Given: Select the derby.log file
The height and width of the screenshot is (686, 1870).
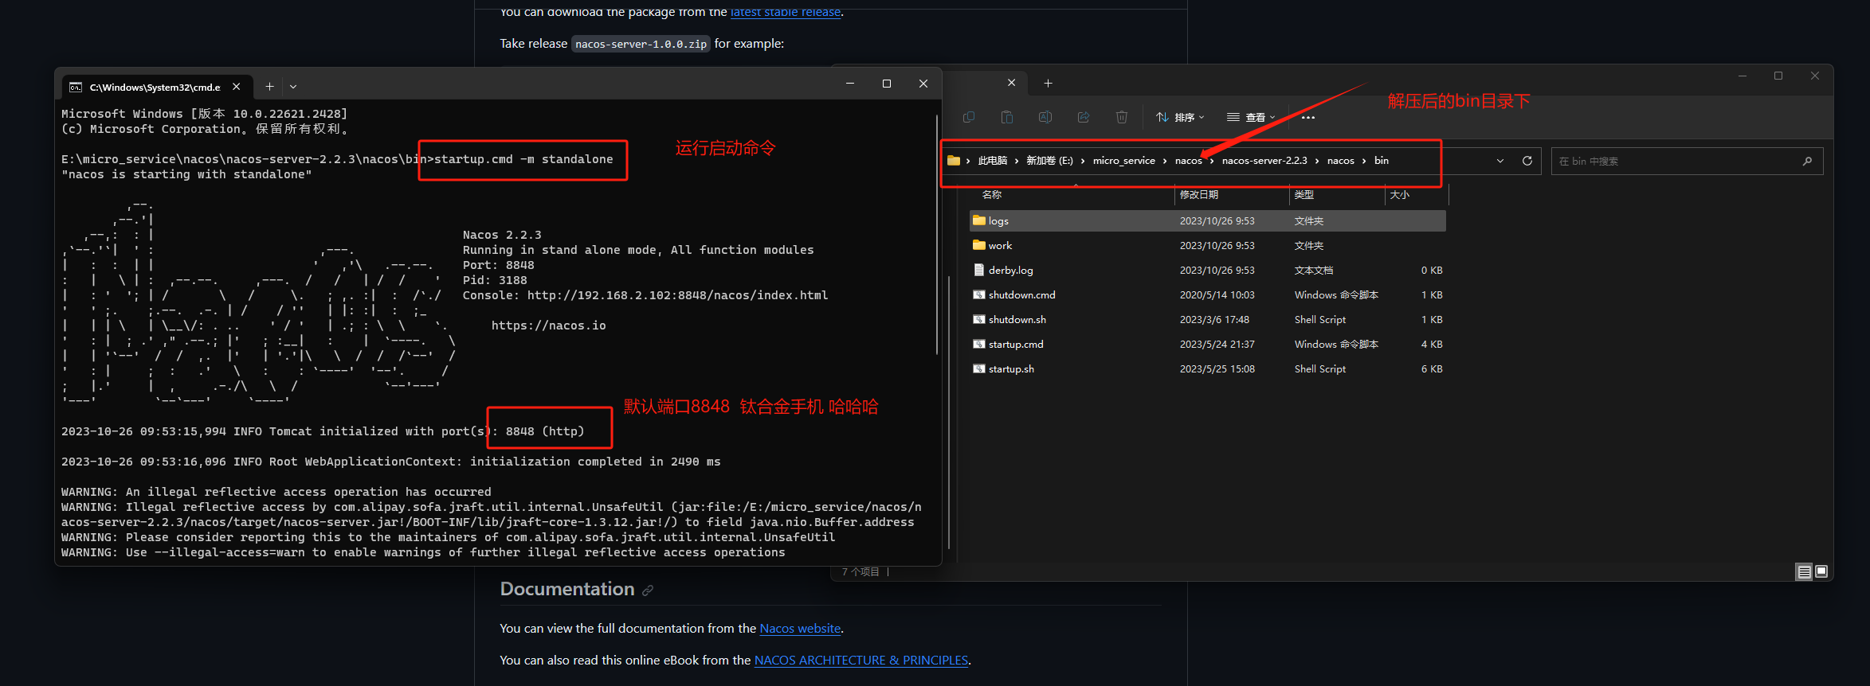Looking at the screenshot, I should (x=1208, y=271).
